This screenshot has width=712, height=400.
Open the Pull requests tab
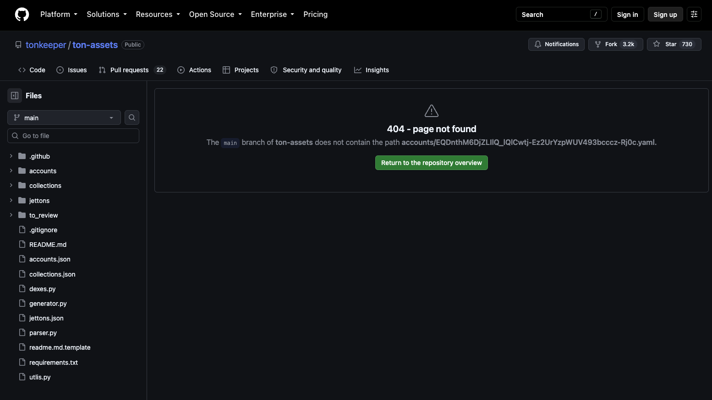point(132,70)
